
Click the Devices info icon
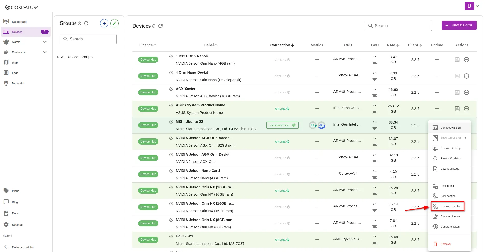point(154,26)
